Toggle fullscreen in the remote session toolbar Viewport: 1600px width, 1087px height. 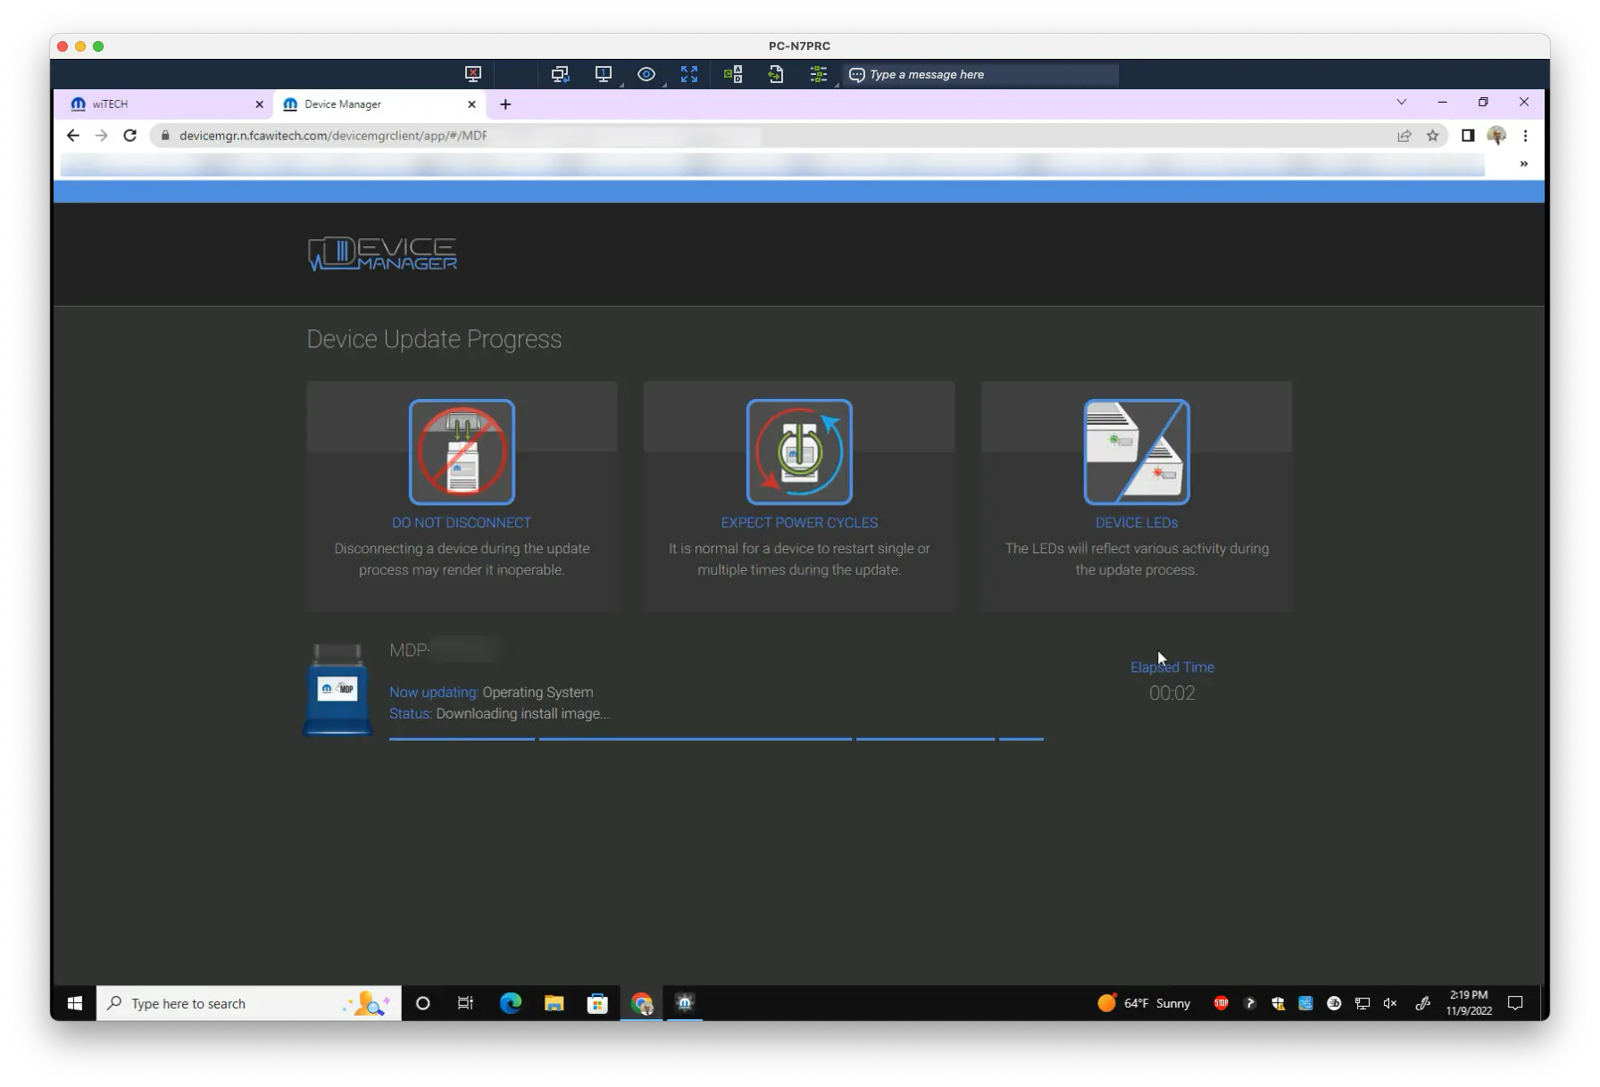(689, 75)
